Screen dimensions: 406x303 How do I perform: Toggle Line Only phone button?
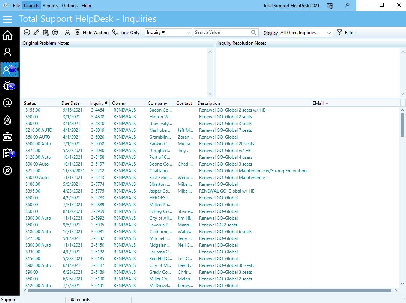[126, 32]
